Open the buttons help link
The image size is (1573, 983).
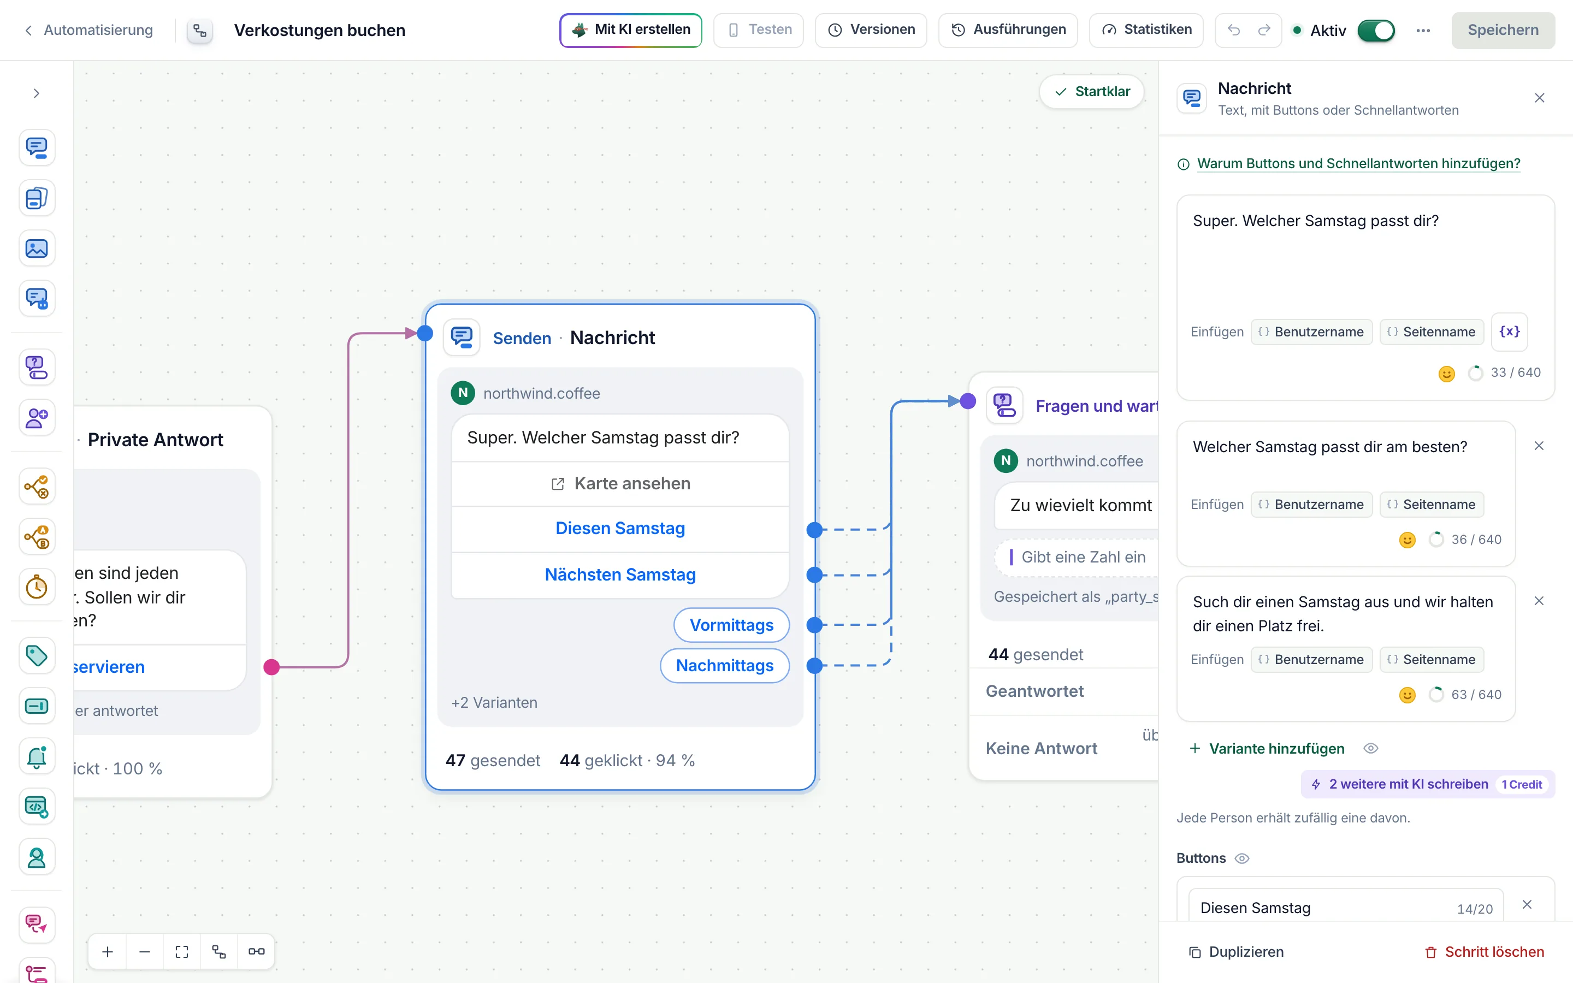coord(1358,164)
